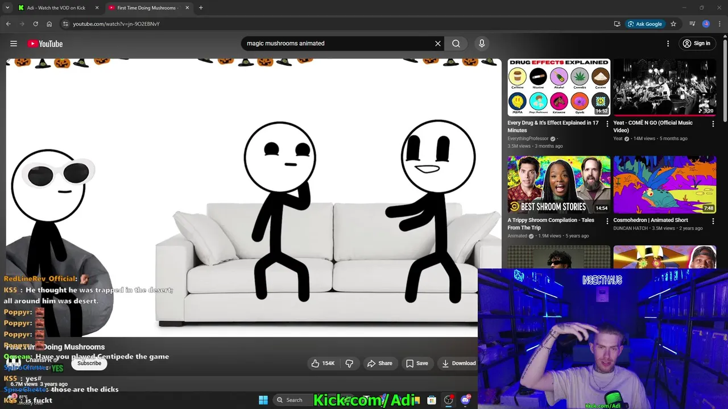
Task: Open options for Trippy Shroom Compilation video
Action: coord(607,221)
